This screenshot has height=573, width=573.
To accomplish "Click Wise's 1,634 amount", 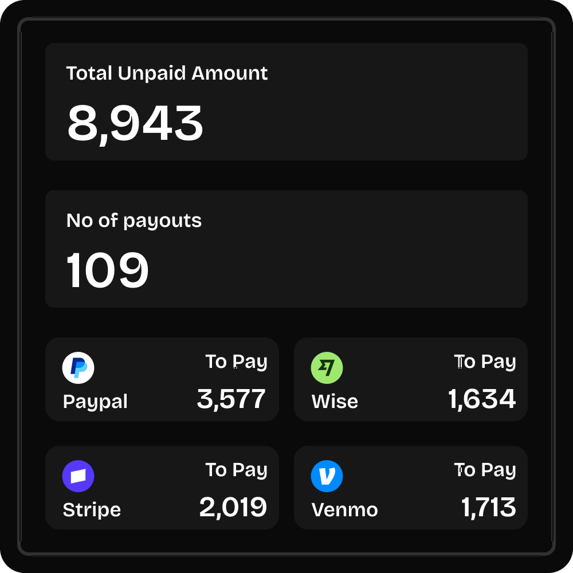I will [482, 399].
